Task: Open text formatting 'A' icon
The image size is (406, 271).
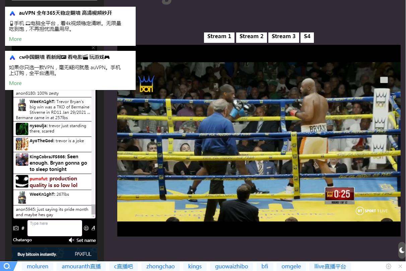Action: coord(93,228)
